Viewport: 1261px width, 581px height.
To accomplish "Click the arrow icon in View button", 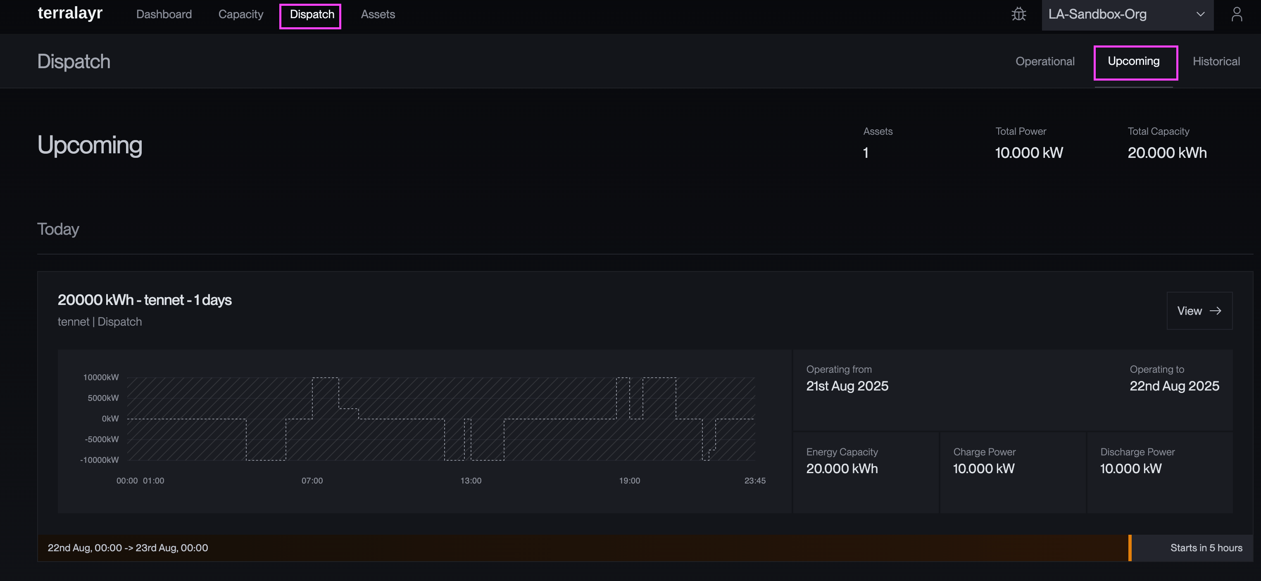I will click(1215, 311).
